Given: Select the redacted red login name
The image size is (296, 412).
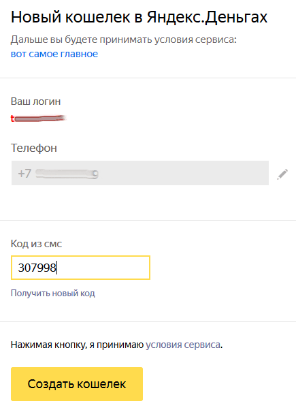Looking at the screenshot, I should (38, 118).
